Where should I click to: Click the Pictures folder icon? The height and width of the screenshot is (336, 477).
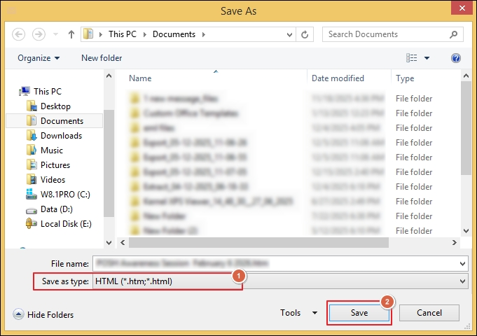(32, 164)
